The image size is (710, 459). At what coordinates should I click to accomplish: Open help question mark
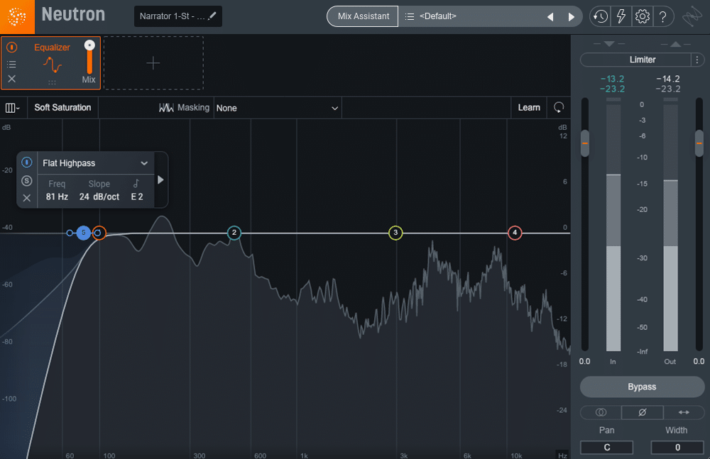click(663, 17)
